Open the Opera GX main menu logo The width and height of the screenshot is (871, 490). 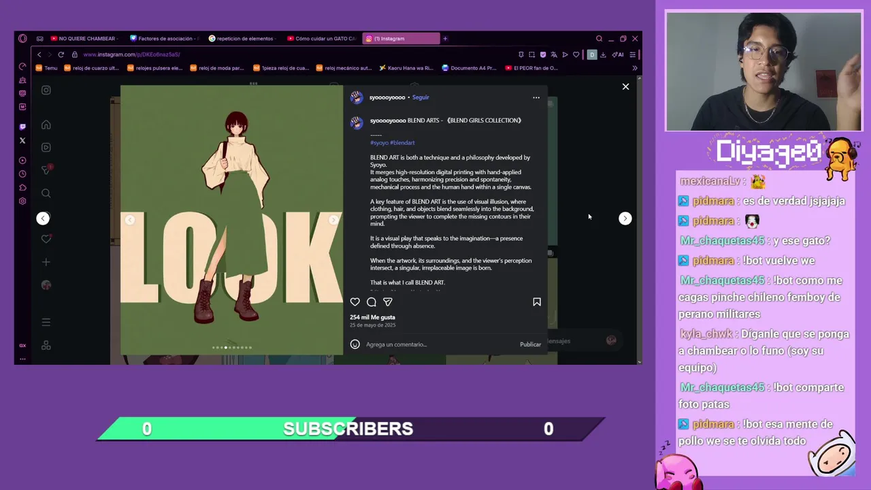tap(22, 39)
